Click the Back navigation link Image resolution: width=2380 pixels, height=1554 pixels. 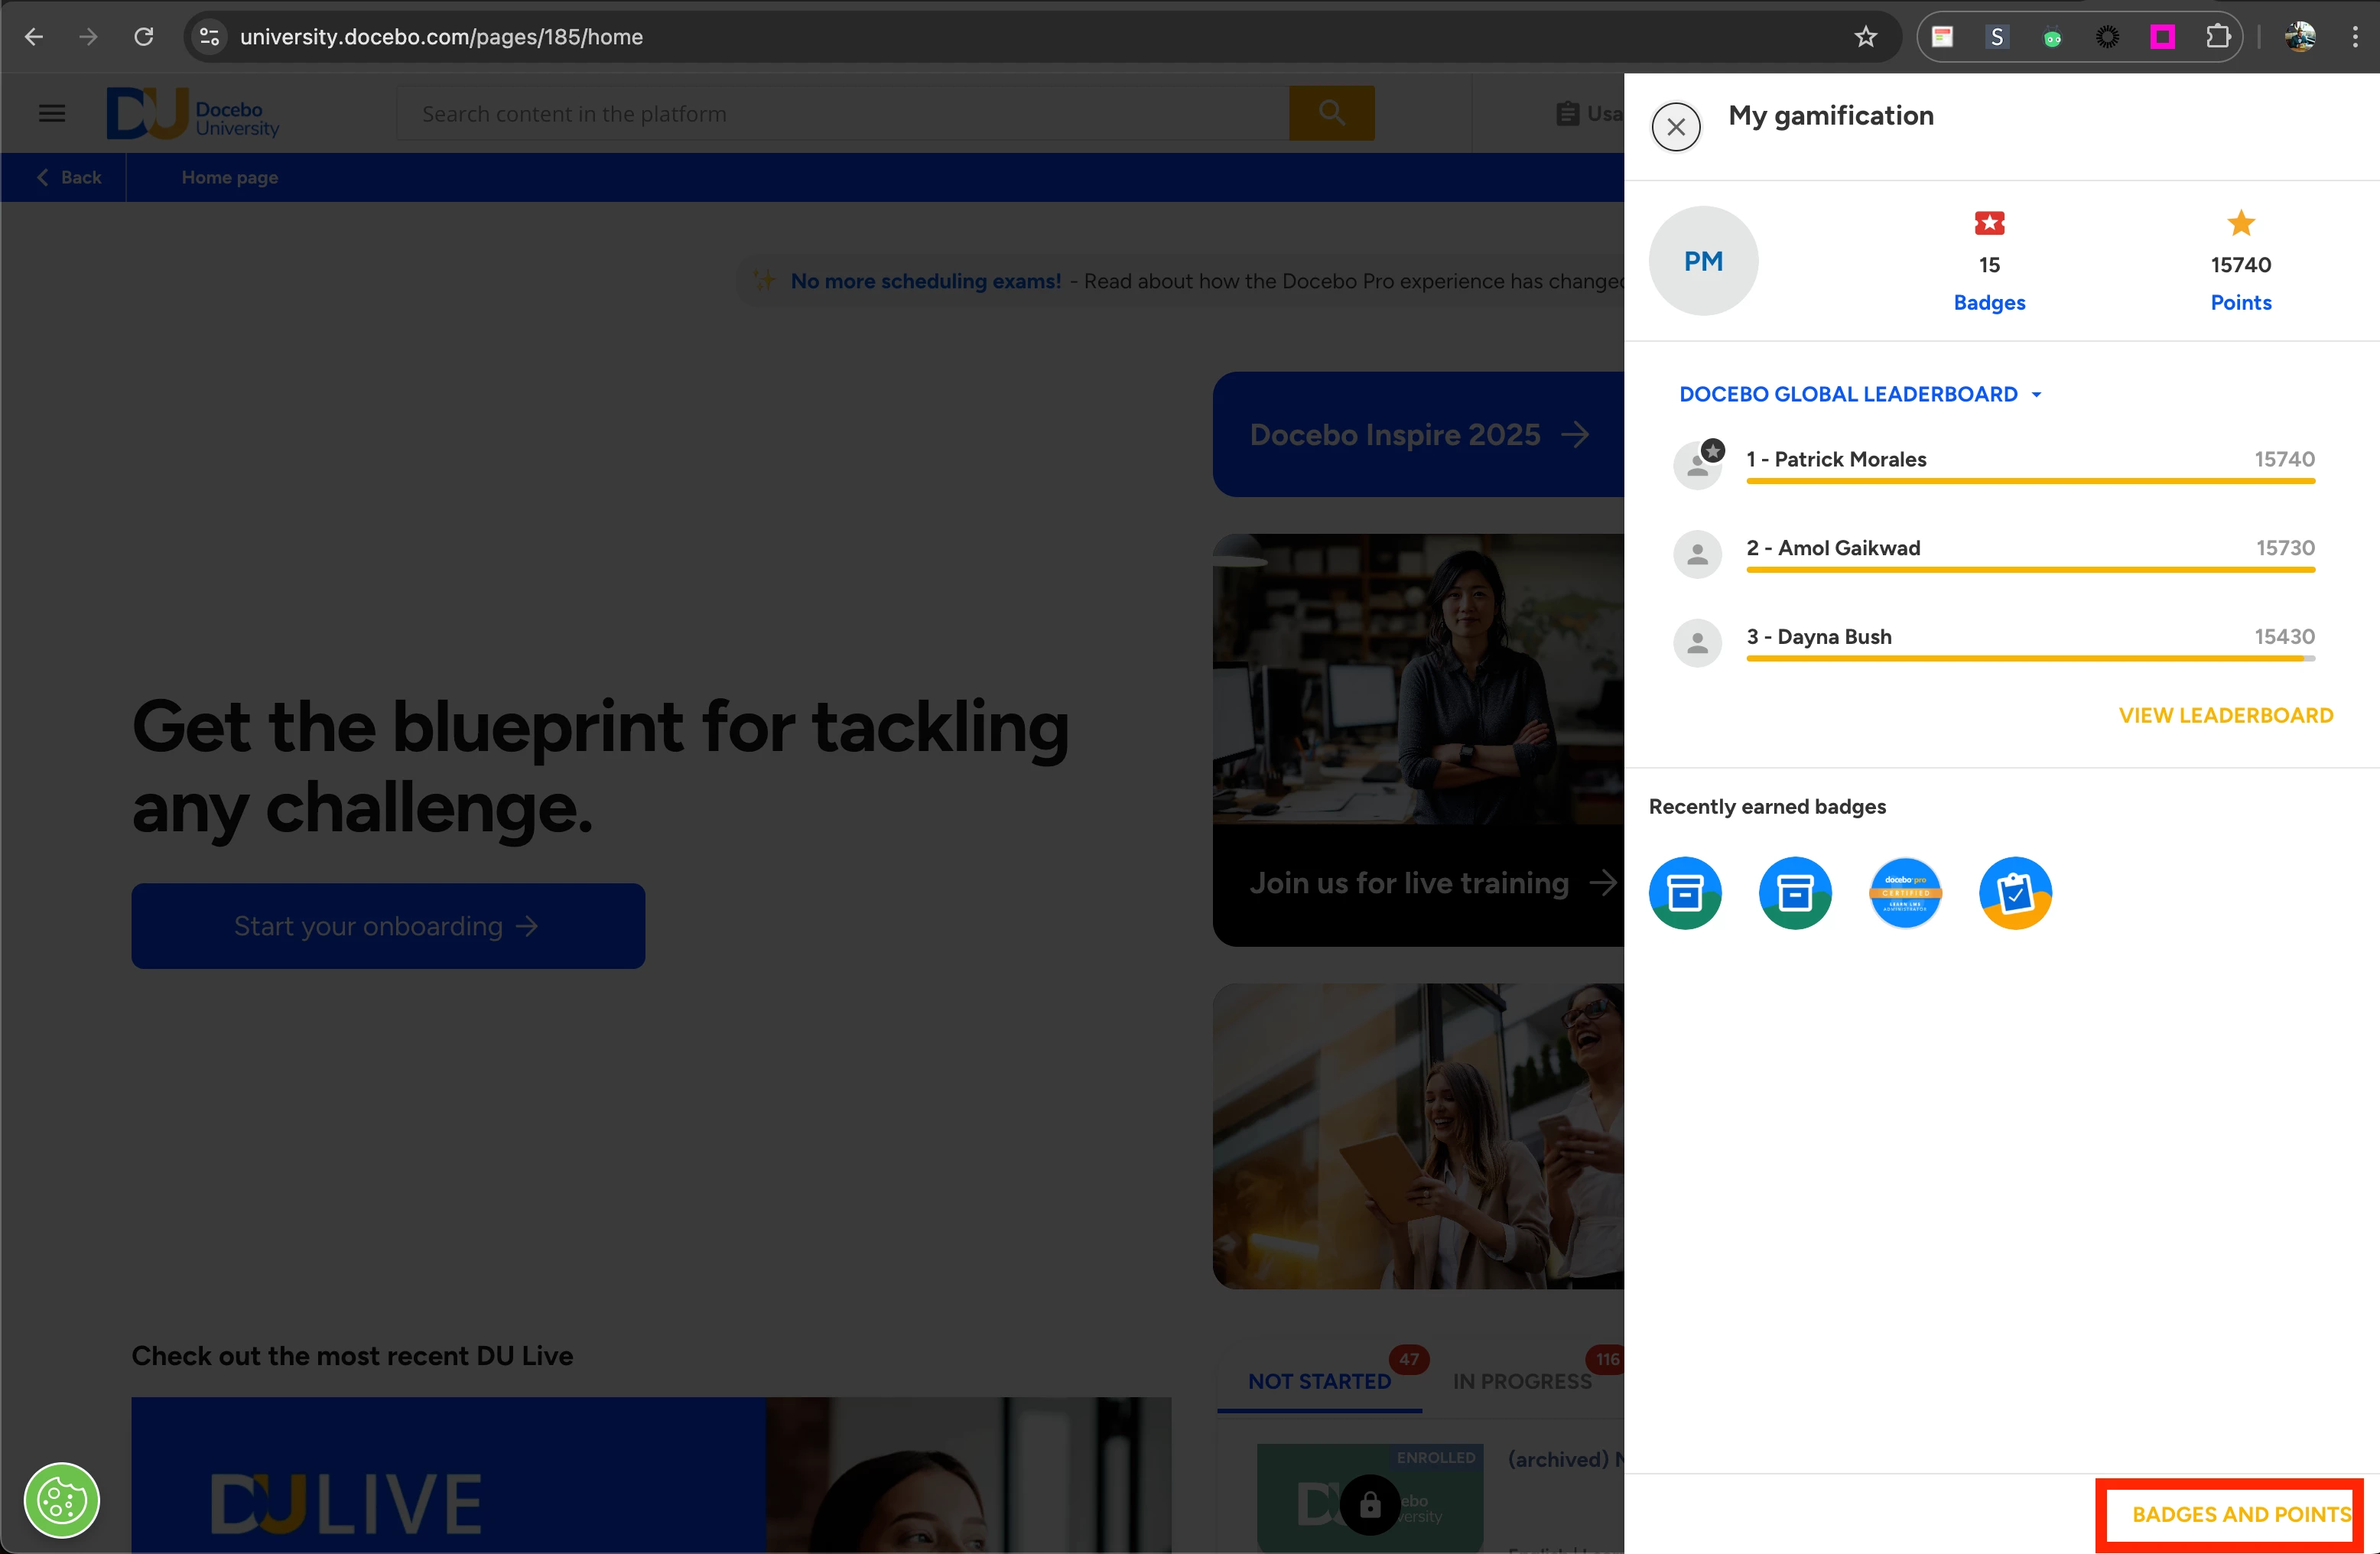69,177
